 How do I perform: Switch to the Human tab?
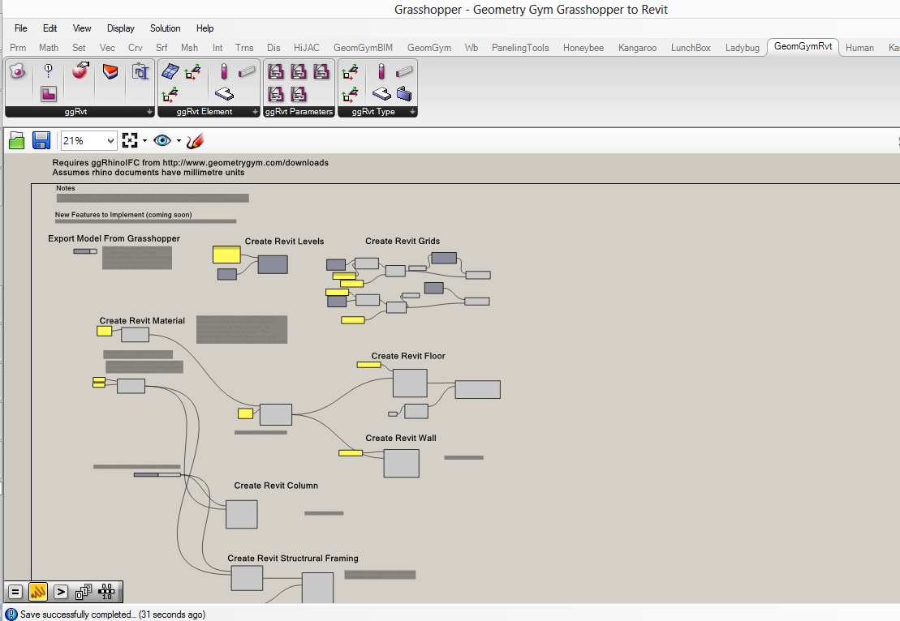859,48
